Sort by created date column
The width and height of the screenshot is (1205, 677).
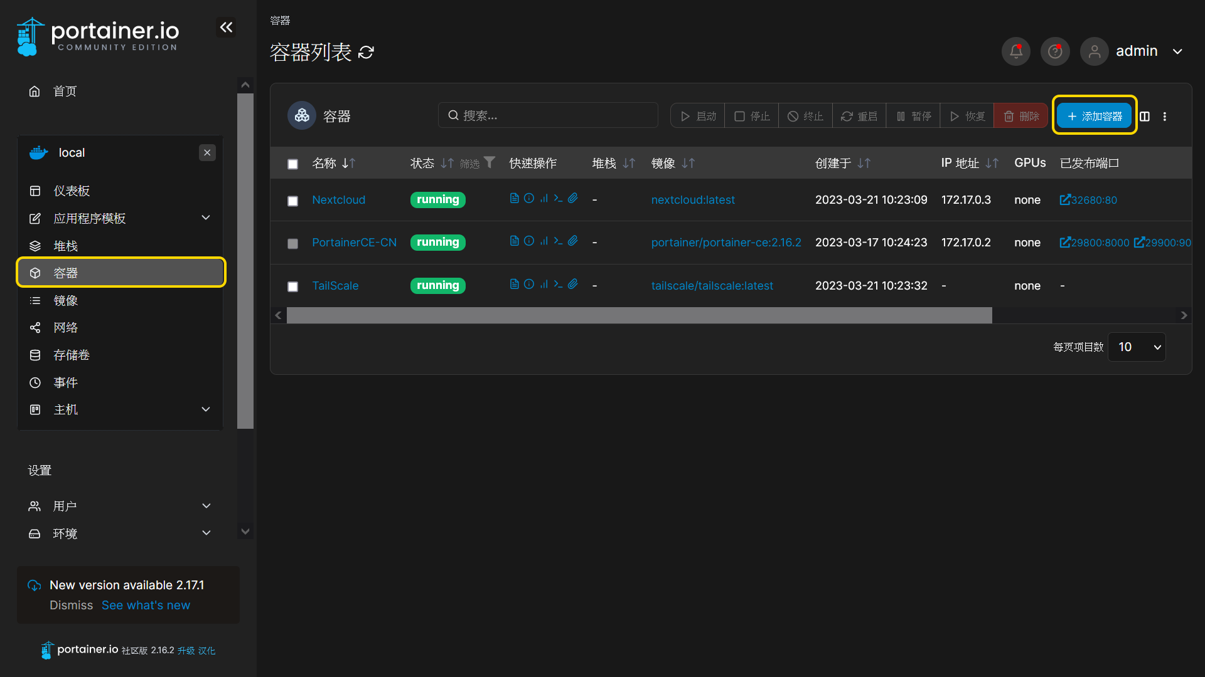coord(843,163)
